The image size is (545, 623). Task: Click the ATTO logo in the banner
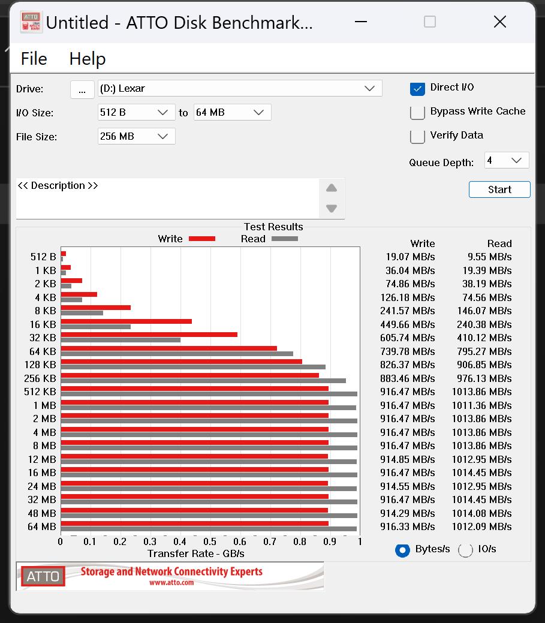(43, 576)
